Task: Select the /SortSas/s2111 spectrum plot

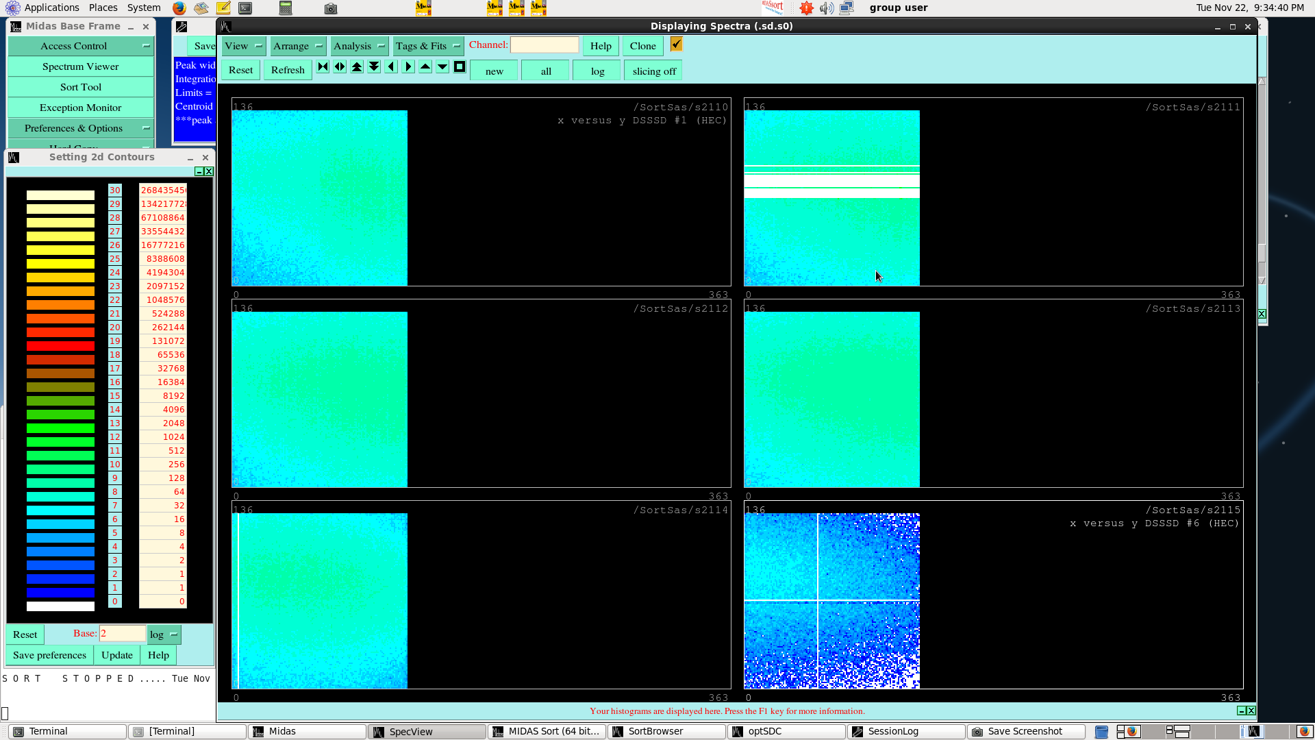Action: (x=993, y=192)
